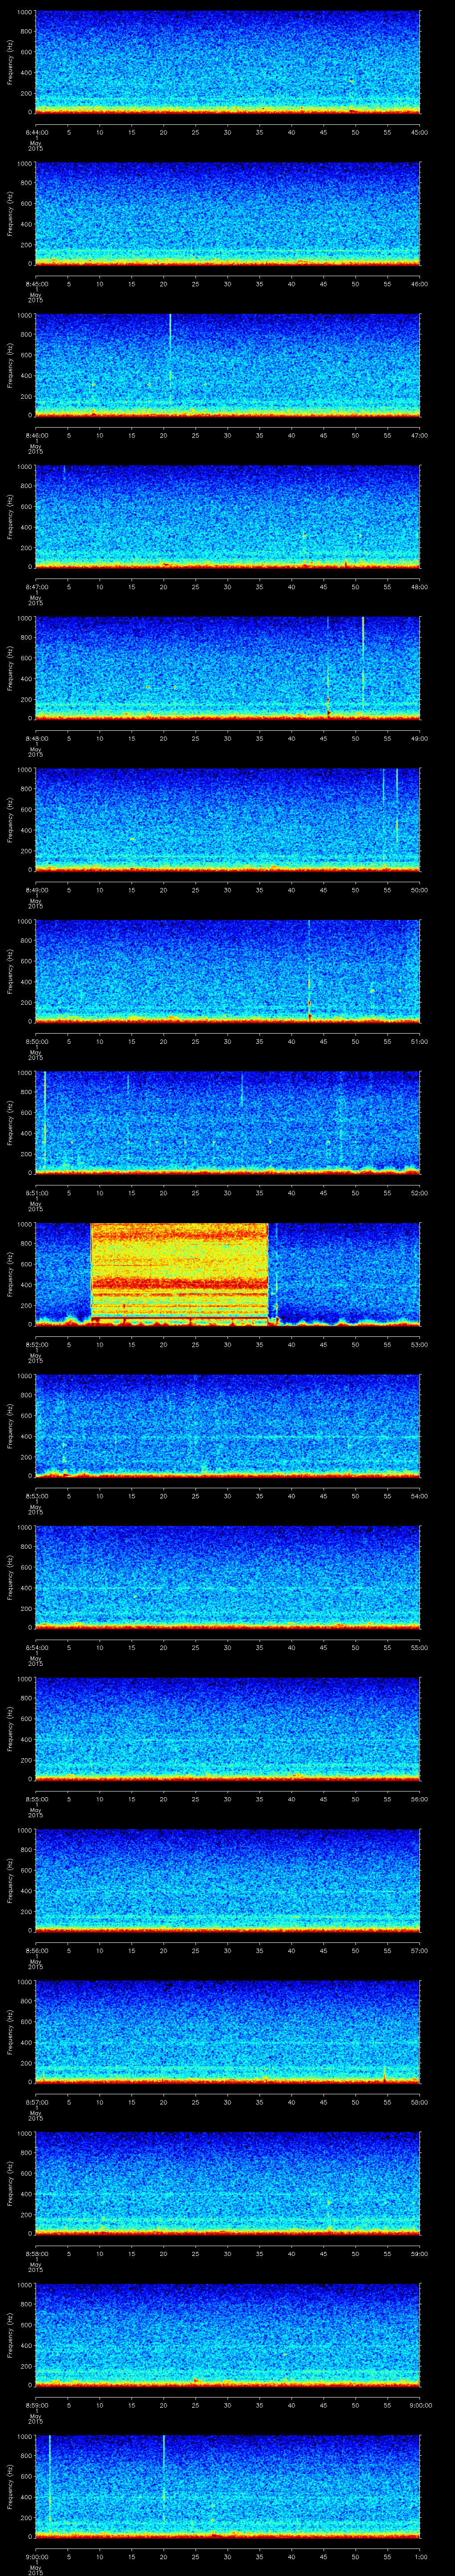Click the '15' second tick under the 8:53:00 spectrogram

(132, 1496)
